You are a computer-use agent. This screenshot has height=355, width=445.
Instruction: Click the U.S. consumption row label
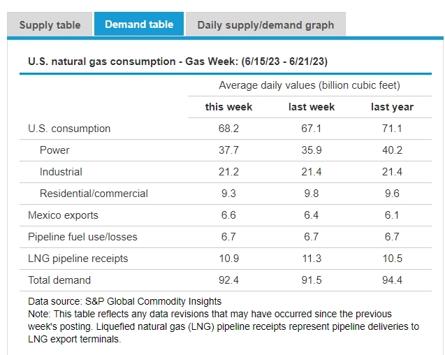[69, 129]
